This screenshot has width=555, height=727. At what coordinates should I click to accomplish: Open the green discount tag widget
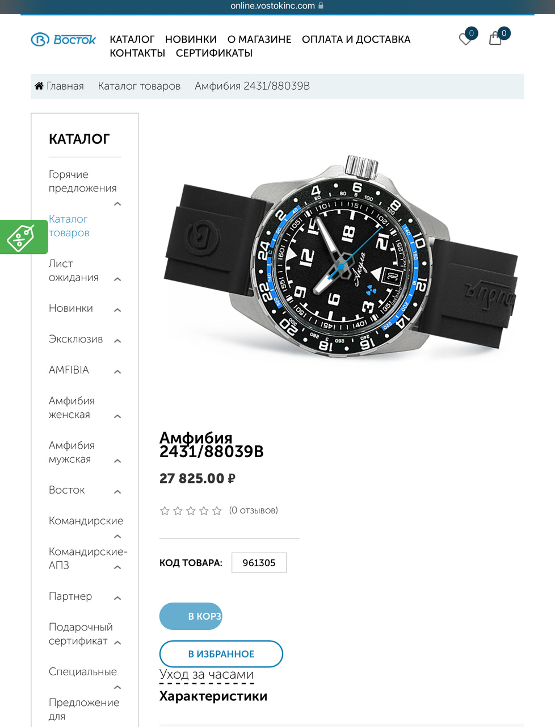coord(24,236)
